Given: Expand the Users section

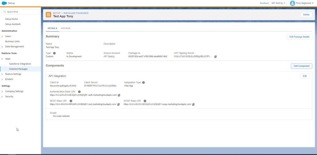Looking at the screenshot, I should pos(2,36).
